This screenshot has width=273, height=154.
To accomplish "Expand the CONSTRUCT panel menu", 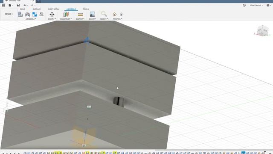I will click(66, 19).
